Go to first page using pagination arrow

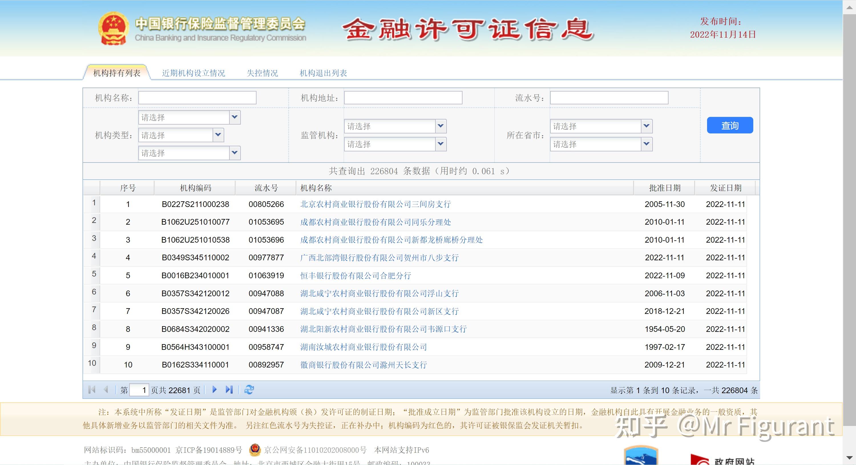pyautogui.click(x=92, y=389)
